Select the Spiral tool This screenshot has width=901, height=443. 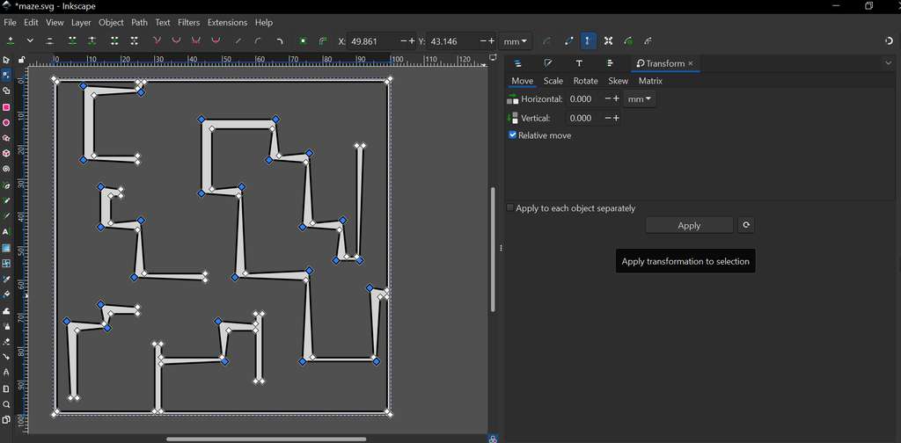pos(6,170)
